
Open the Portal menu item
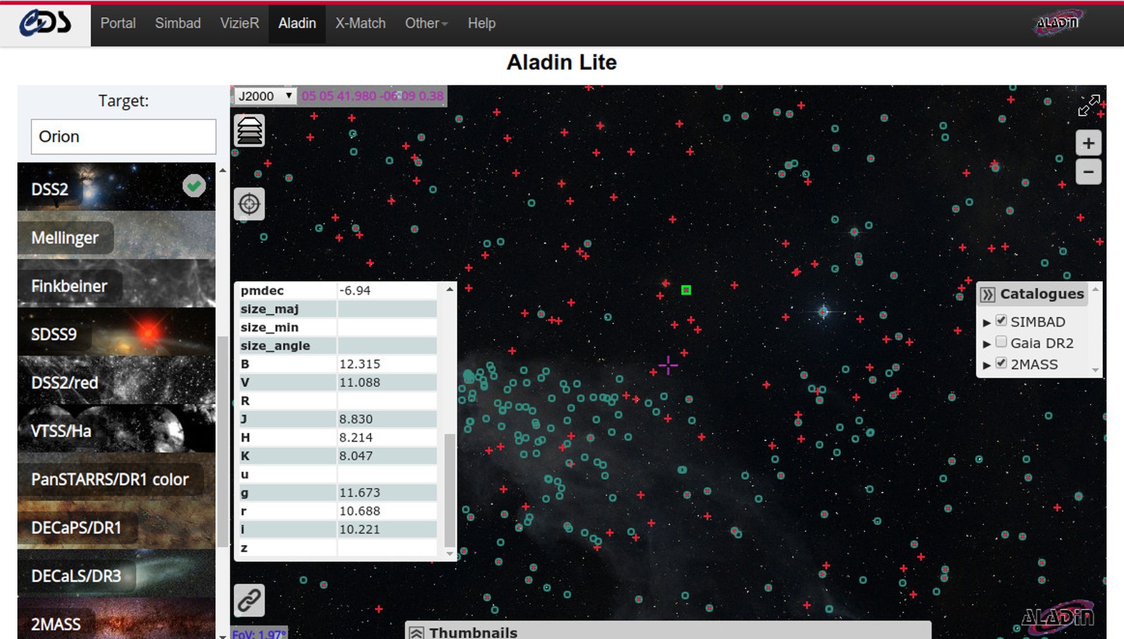point(118,24)
